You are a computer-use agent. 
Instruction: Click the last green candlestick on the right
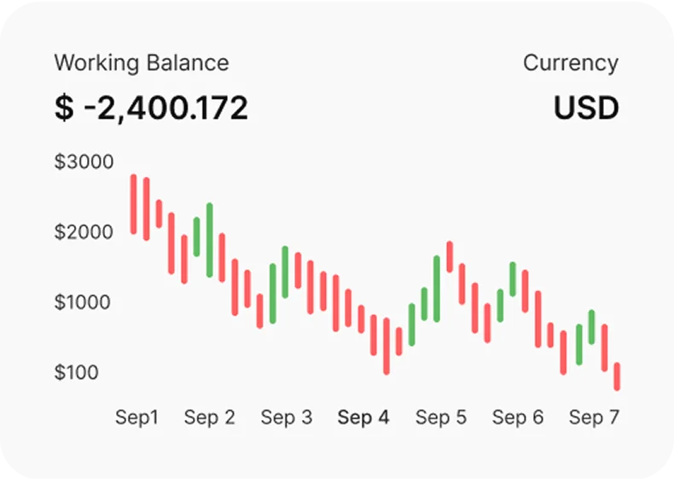(x=591, y=327)
